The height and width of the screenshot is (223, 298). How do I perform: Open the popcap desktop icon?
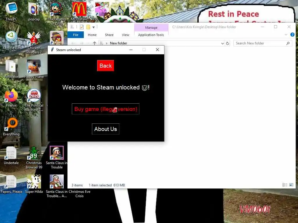[34, 11]
